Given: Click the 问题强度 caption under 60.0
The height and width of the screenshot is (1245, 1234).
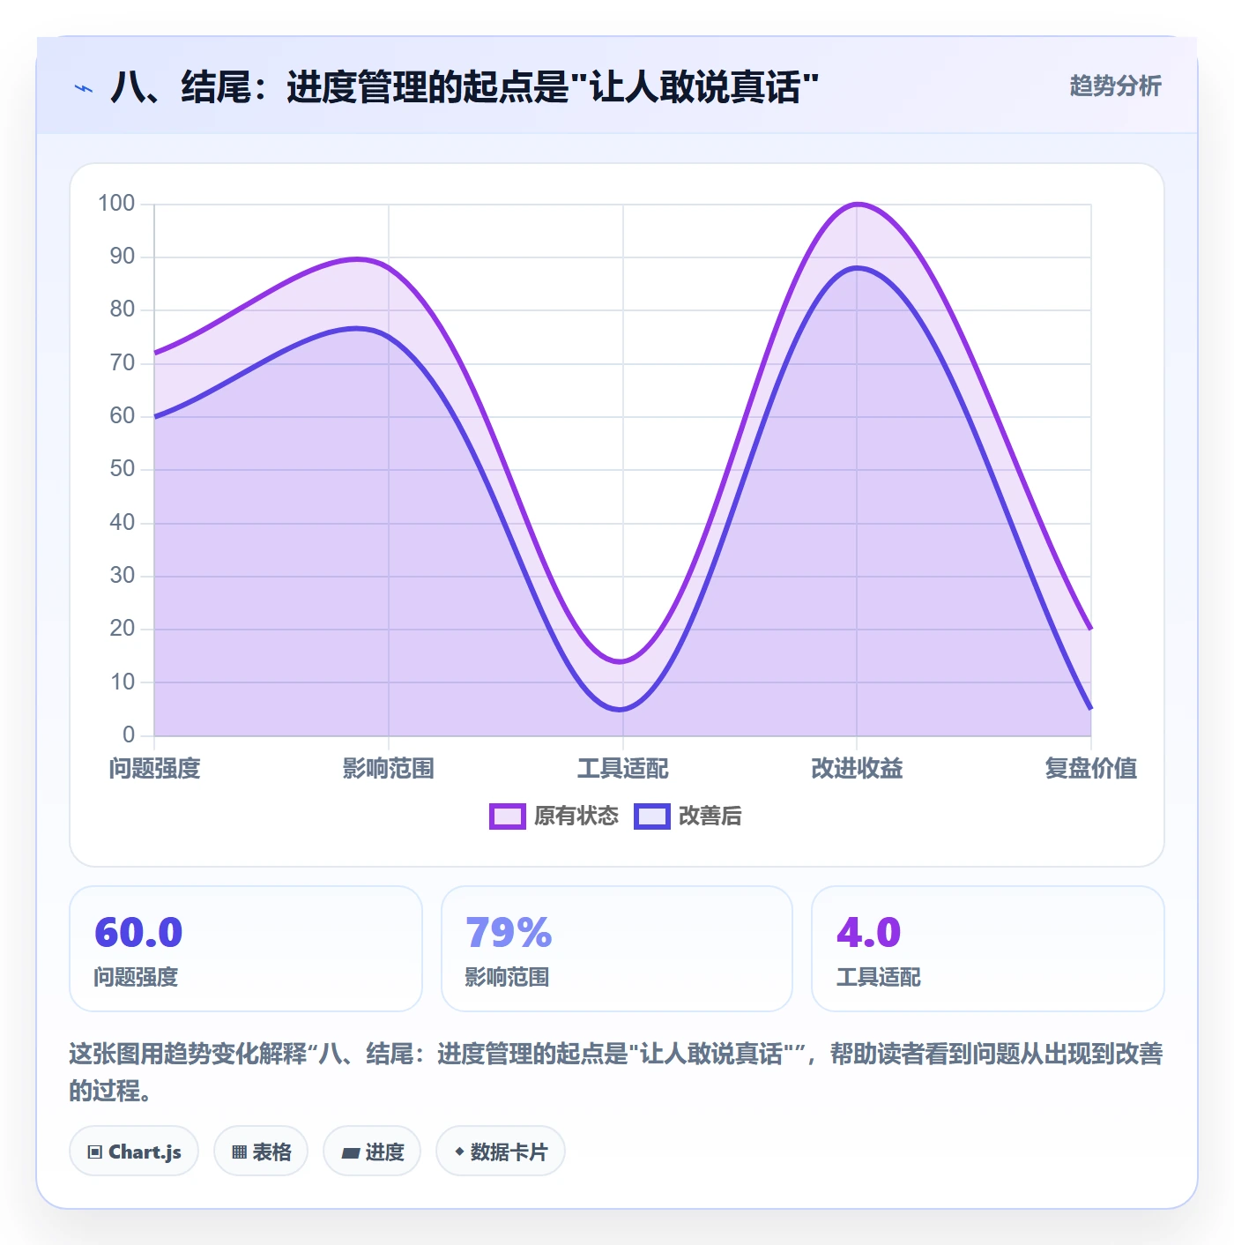Looking at the screenshot, I should 136,977.
